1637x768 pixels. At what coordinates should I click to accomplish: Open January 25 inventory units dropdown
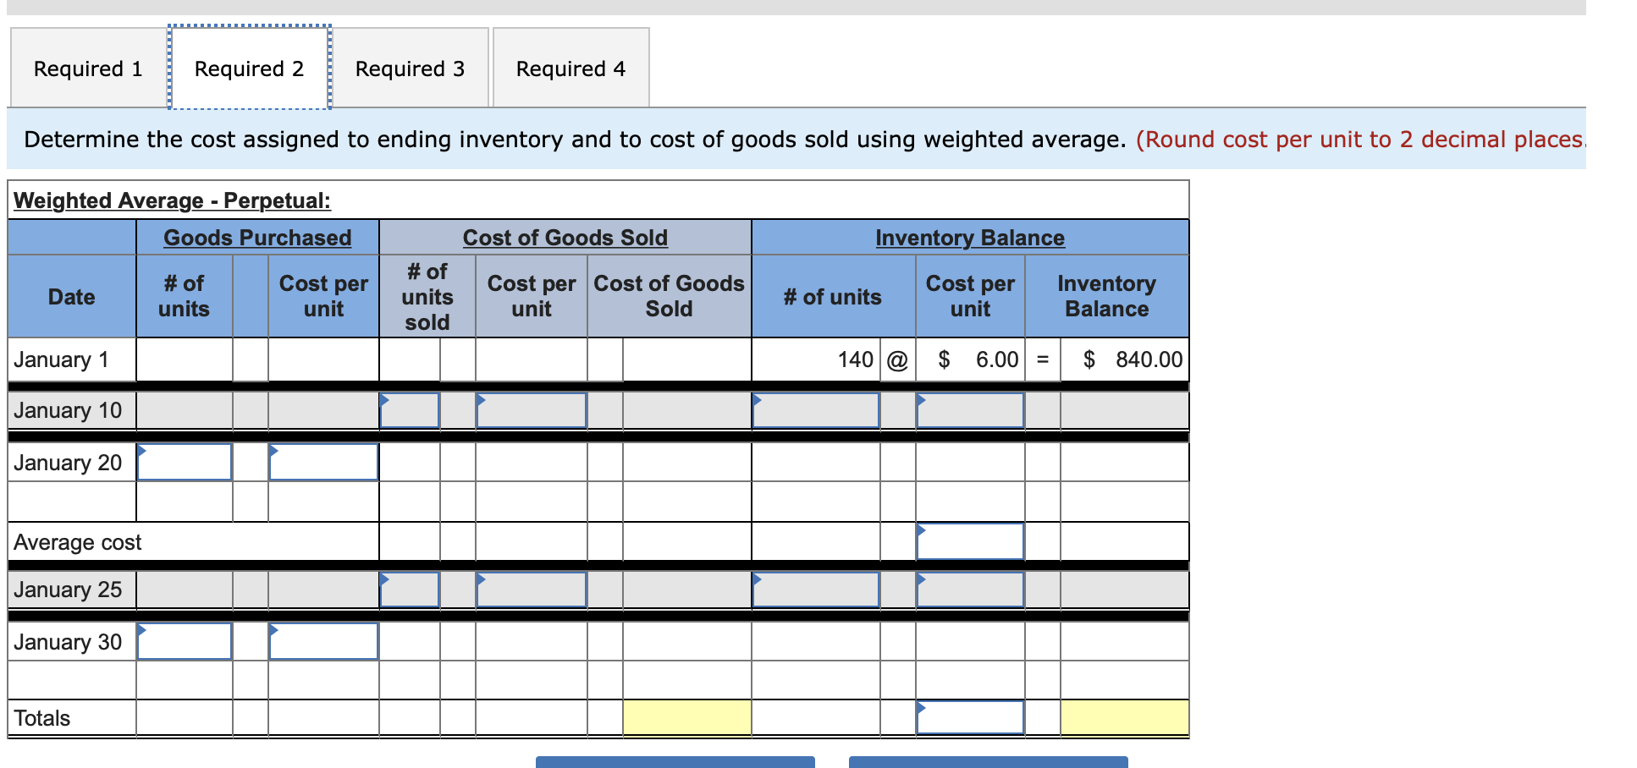816,590
